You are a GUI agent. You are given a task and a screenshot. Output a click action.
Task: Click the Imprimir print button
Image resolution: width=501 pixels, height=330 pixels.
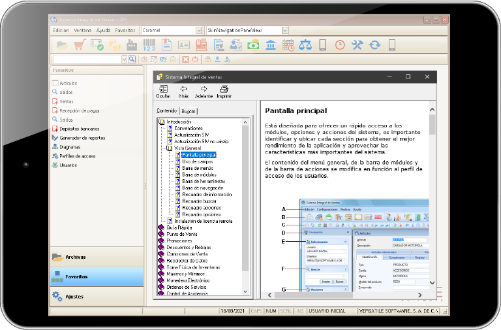pos(224,92)
